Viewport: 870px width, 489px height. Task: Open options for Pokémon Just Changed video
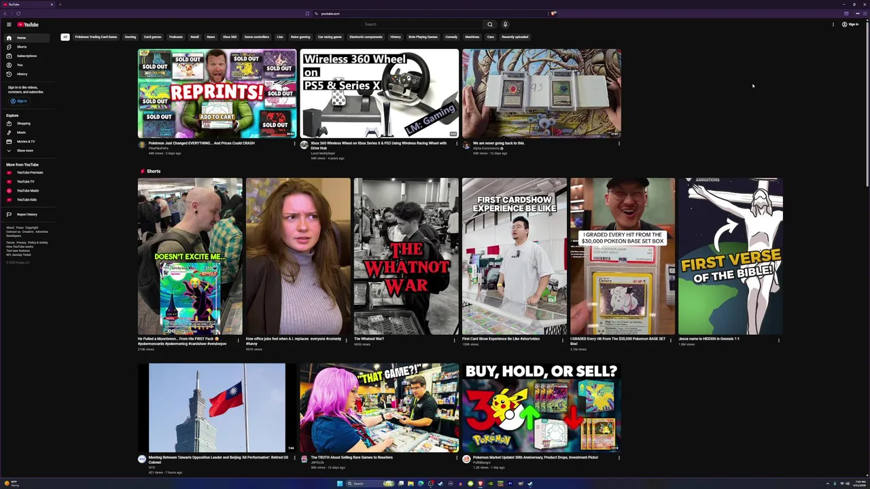pos(294,144)
